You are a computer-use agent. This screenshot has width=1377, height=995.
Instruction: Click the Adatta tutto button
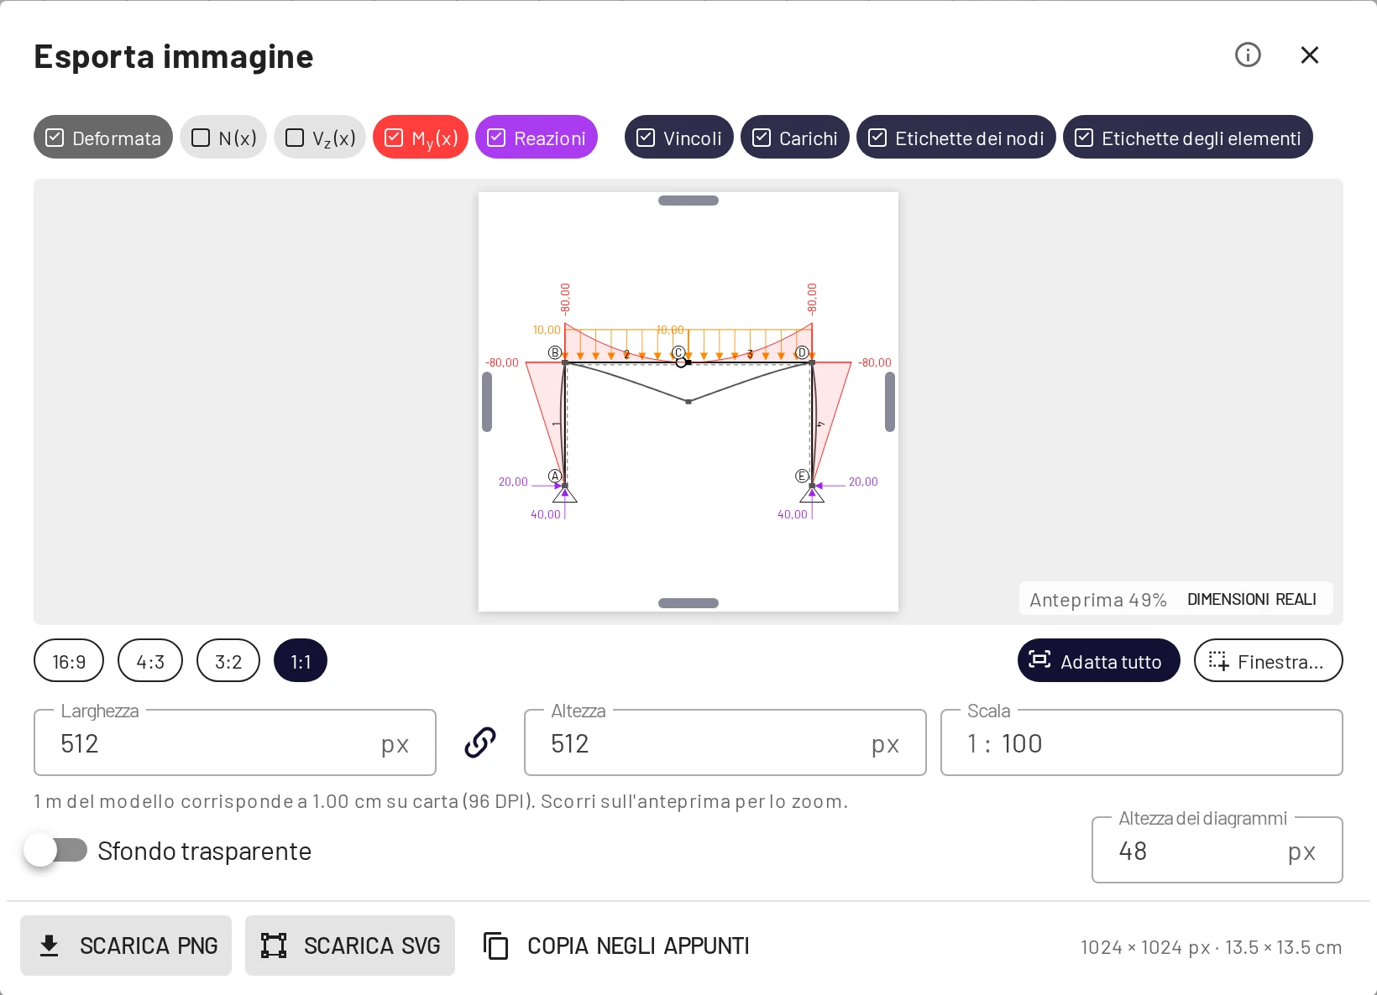[x=1099, y=661]
